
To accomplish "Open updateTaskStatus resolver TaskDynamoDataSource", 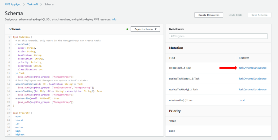I will 252,79.
